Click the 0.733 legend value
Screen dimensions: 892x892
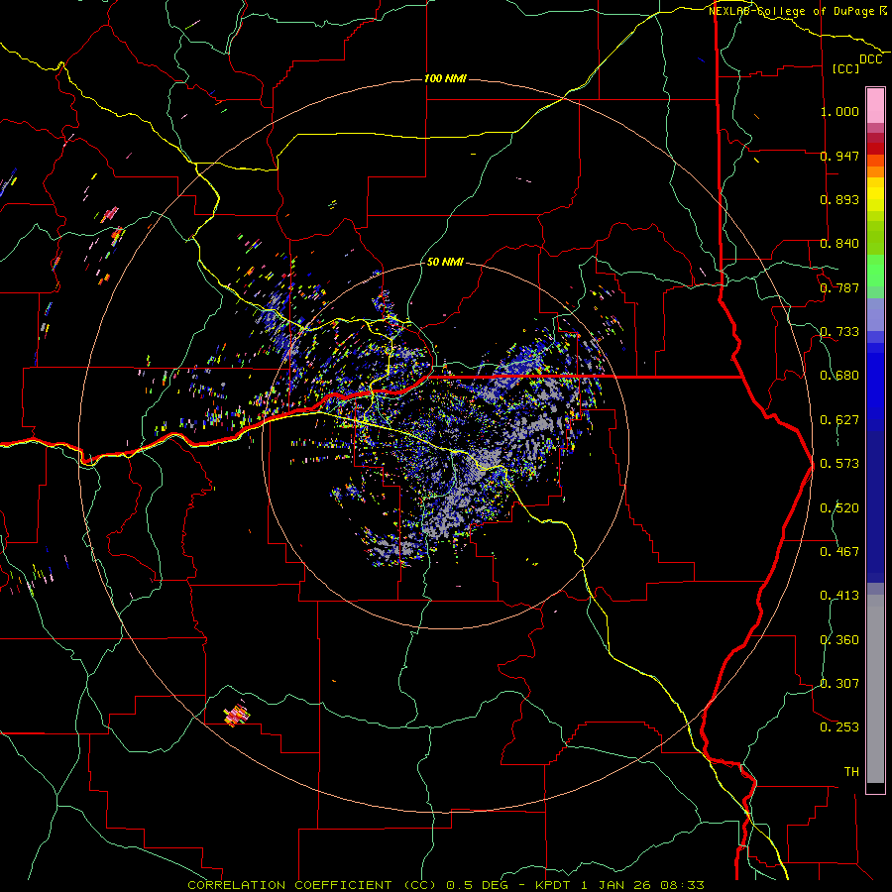(x=839, y=332)
